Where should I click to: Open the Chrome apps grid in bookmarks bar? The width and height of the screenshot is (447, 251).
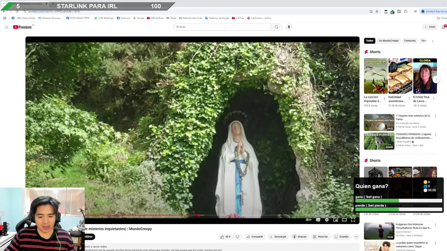[x=5, y=18]
